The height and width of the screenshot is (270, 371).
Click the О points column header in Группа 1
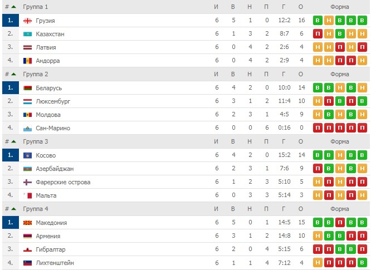(x=300, y=7)
